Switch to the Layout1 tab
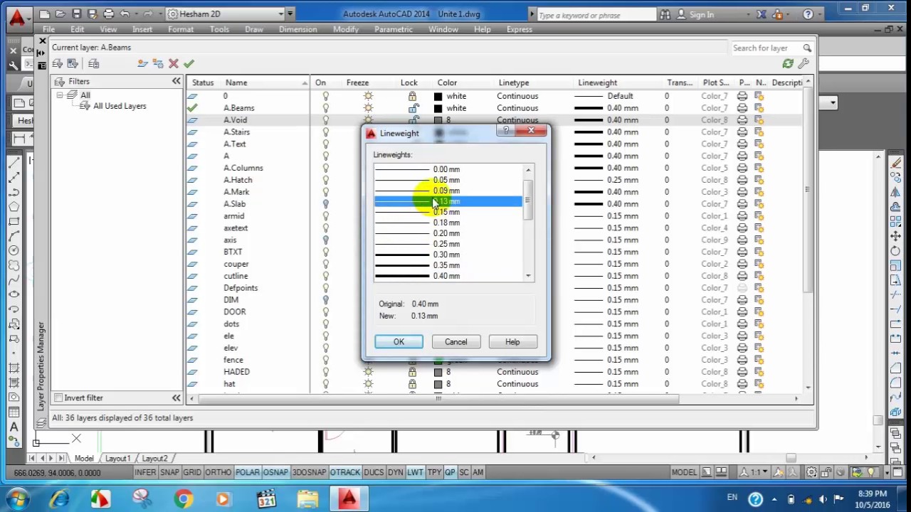The image size is (911, 512). [117, 459]
